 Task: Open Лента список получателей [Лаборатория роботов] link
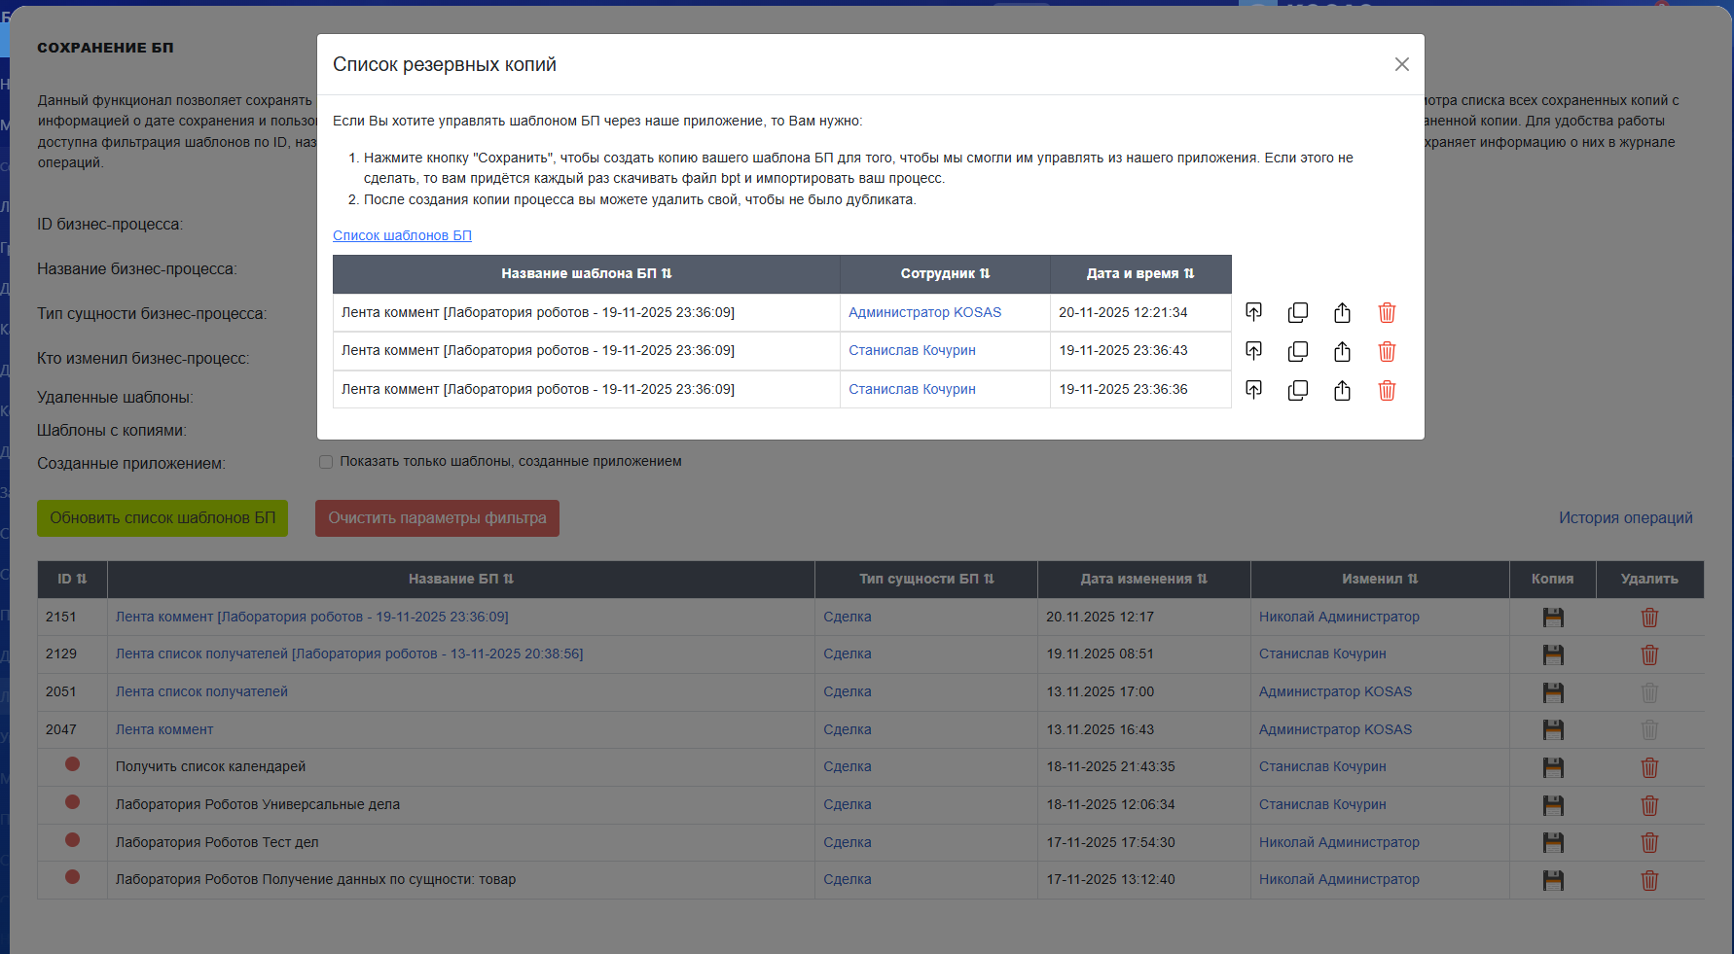349,654
